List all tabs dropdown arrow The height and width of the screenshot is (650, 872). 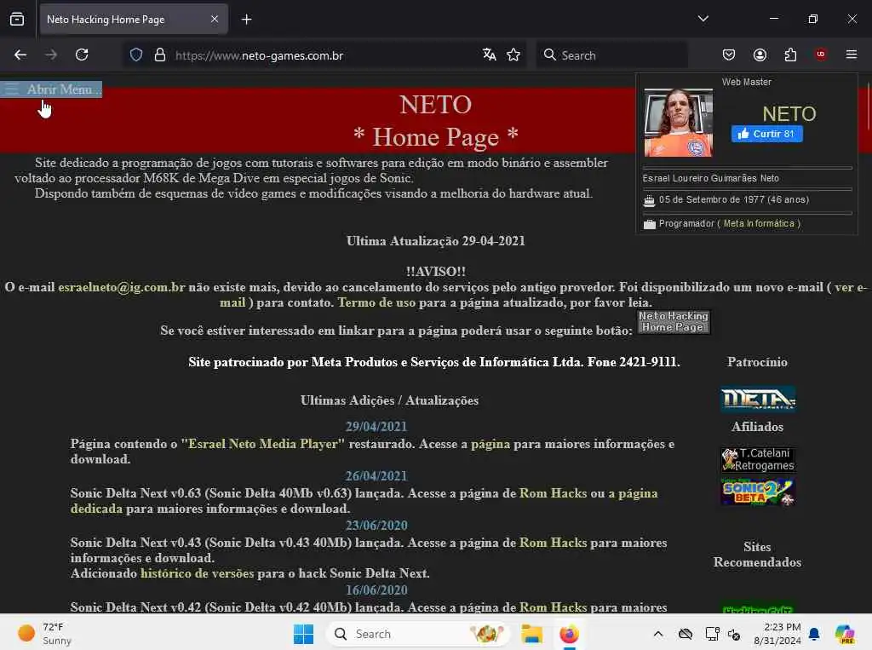click(703, 19)
